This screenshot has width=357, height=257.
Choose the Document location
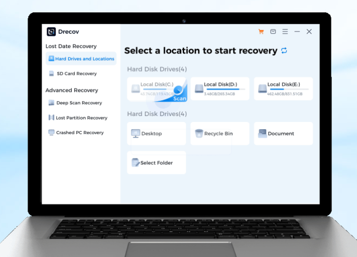pyautogui.click(x=283, y=134)
